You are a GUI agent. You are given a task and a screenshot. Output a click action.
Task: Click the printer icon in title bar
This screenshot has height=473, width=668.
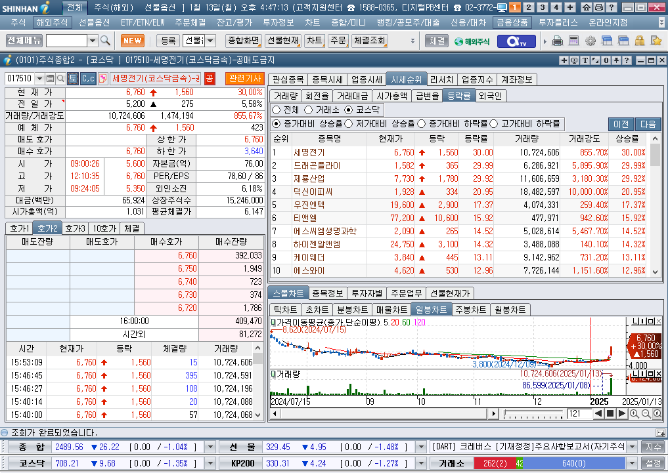598,7
